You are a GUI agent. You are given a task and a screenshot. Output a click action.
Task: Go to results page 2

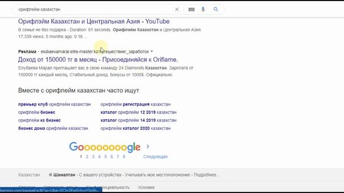[x=87, y=157]
